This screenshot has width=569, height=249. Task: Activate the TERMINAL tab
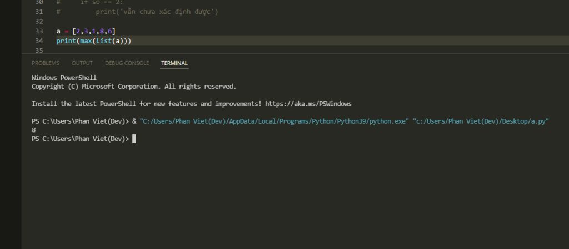[x=174, y=63]
